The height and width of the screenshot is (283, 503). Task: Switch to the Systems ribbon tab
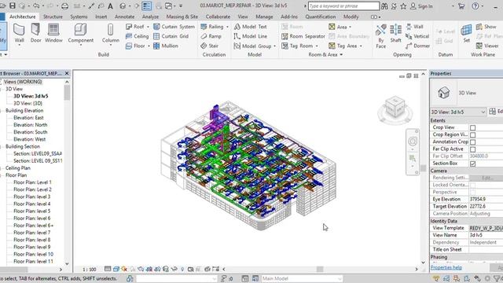79,17
